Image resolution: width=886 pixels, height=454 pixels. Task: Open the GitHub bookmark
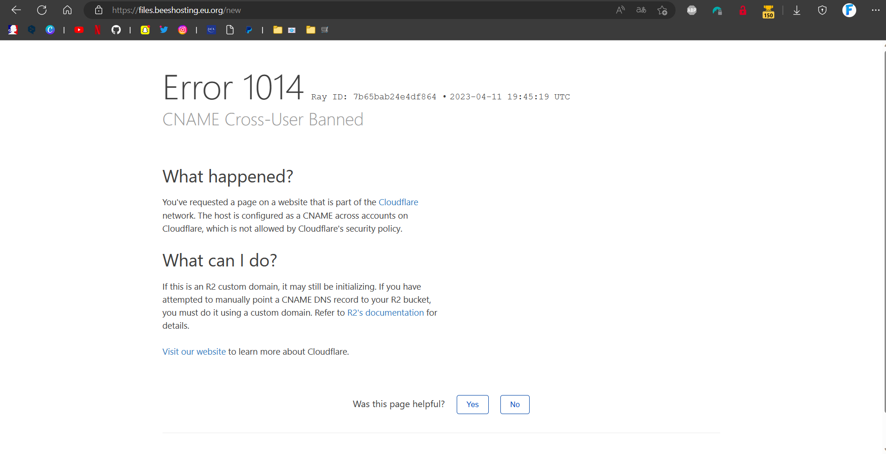[x=116, y=30]
